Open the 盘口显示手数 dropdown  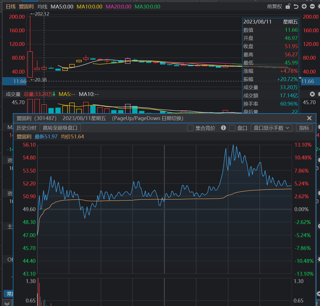[271, 128]
